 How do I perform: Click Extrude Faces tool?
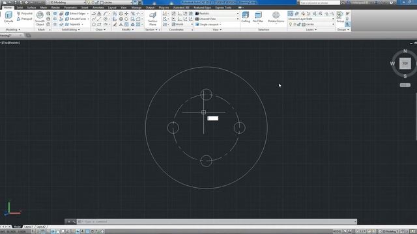(x=77, y=19)
